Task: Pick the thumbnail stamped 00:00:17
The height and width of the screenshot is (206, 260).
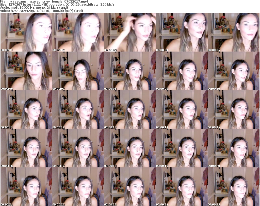Action: tap(78, 148)
